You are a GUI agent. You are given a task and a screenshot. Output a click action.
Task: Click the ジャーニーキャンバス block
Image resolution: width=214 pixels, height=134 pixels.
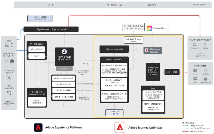click(x=114, y=49)
